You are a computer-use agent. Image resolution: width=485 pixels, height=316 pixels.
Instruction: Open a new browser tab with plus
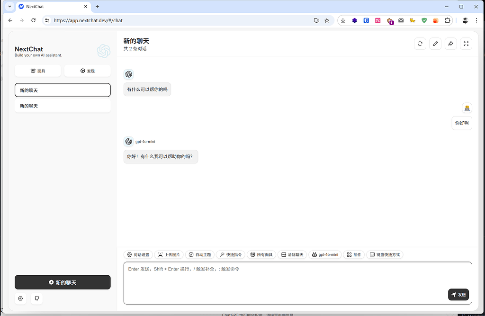(98, 7)
